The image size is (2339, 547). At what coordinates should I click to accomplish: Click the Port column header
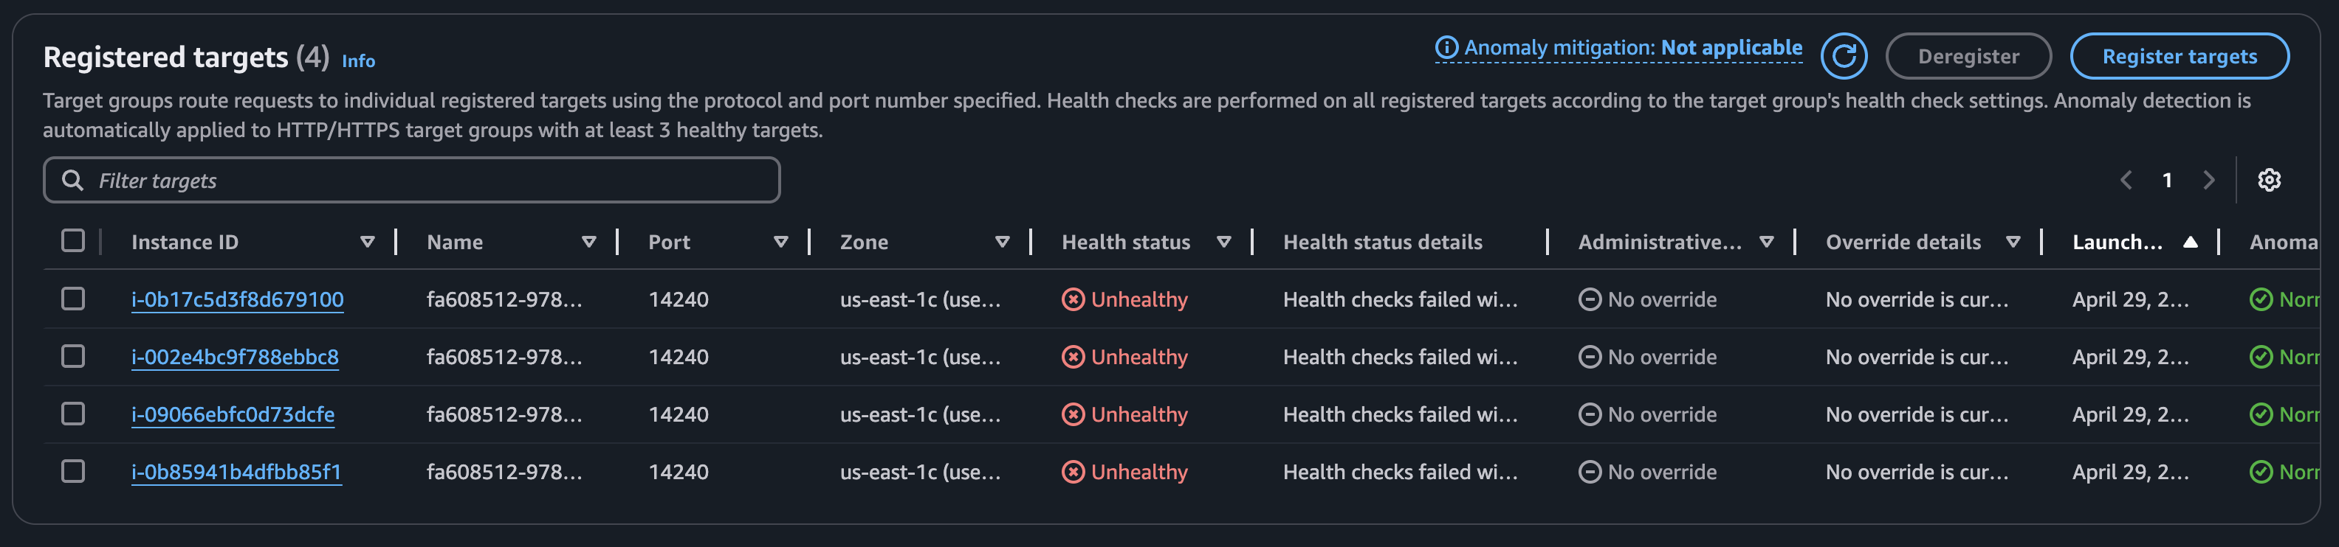coord(669,241)
